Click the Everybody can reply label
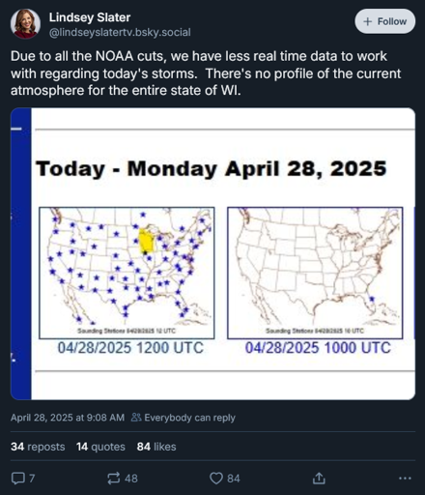 [189, 418]
